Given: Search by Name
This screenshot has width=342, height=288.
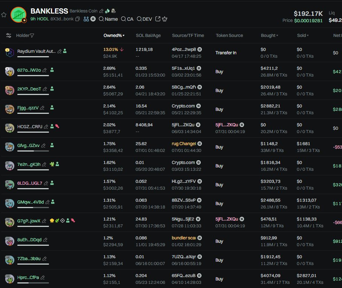Looking at the screenshot, I should pos(108,19).
